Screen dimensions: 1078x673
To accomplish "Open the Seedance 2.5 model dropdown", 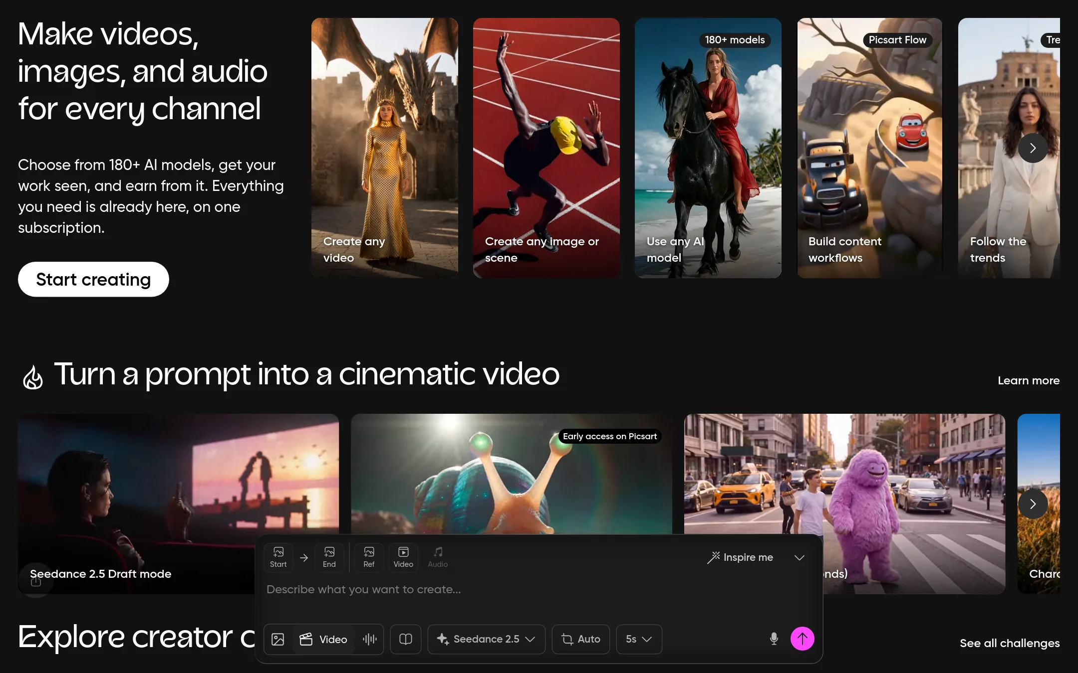I will coord(487,639).
